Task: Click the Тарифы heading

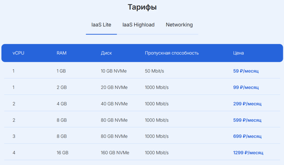Action: pos(142,7)
